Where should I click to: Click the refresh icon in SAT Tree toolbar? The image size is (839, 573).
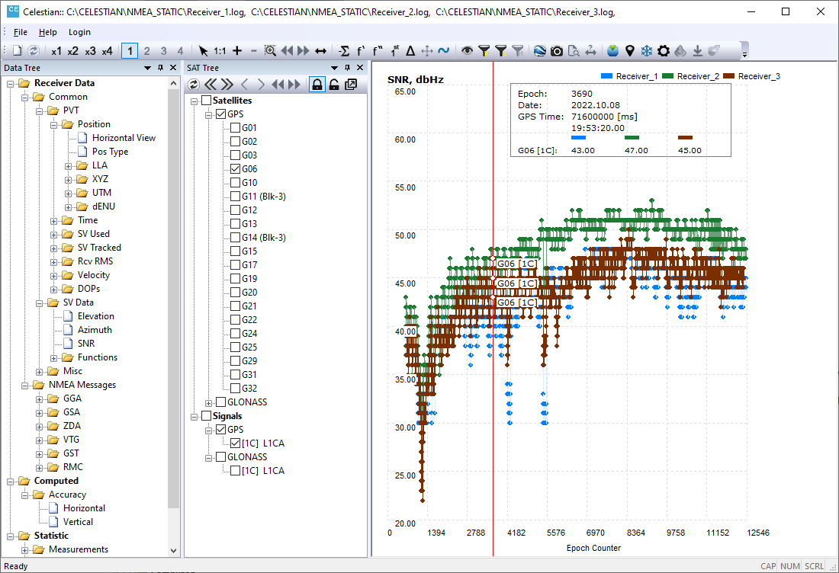pos(194,85)
